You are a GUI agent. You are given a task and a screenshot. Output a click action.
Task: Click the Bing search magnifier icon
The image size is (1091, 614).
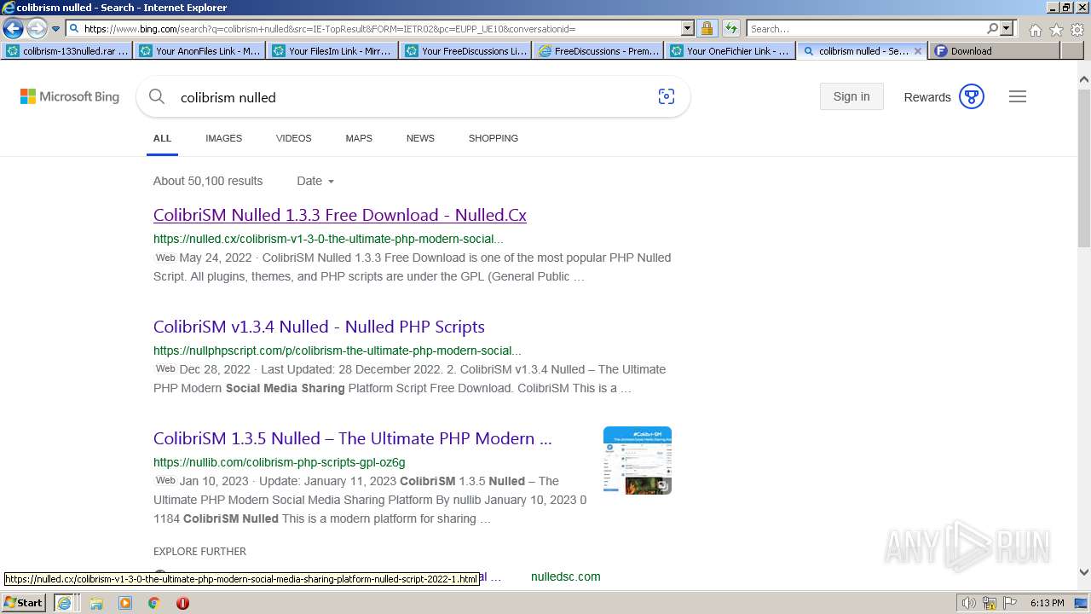[157, 96]
